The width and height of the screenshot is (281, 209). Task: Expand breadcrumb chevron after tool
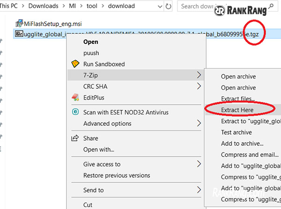(103, 6)
